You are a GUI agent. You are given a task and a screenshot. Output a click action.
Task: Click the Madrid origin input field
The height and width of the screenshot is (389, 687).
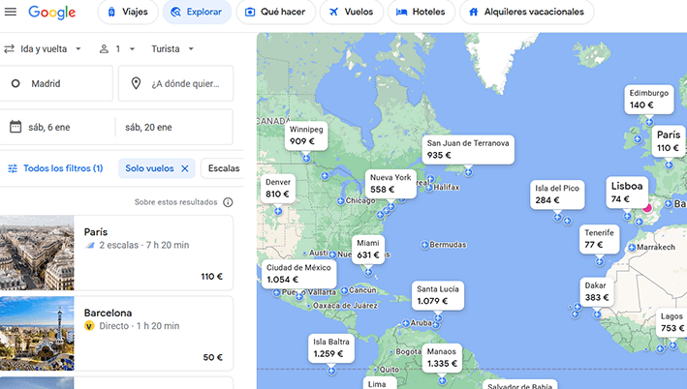(58, 84)
